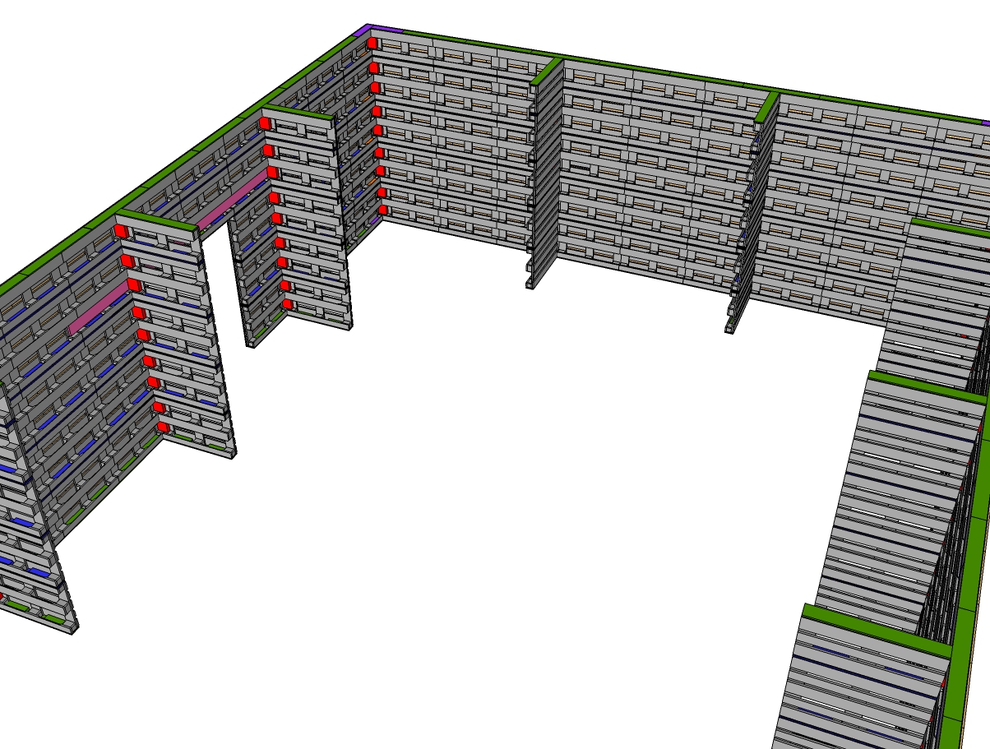The image size is (990, 749).
Task: Click green top cap of partition right of doorway
Action: [x=298, y=113]
